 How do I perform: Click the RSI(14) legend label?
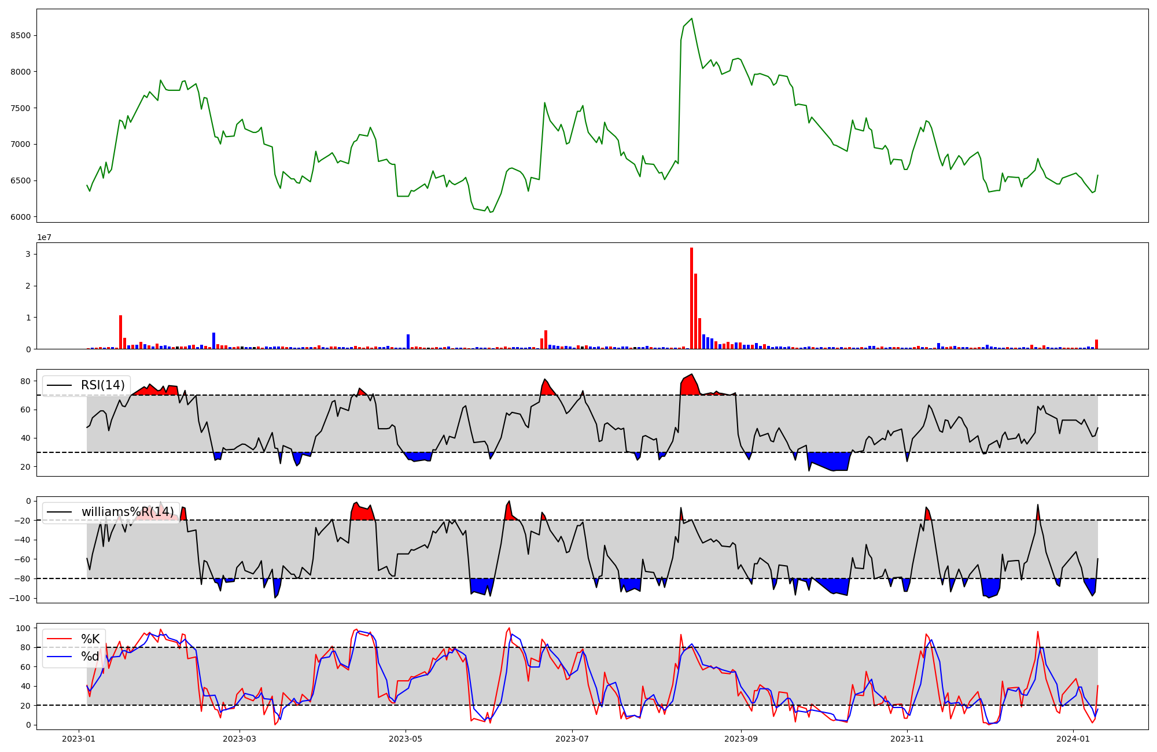pyautogui.click(x=102, y=385)
